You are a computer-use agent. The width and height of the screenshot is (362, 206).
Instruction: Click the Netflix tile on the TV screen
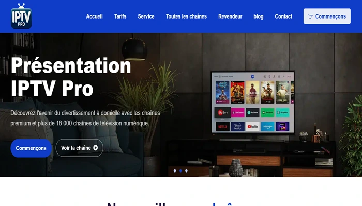click(x=222, y=126)
